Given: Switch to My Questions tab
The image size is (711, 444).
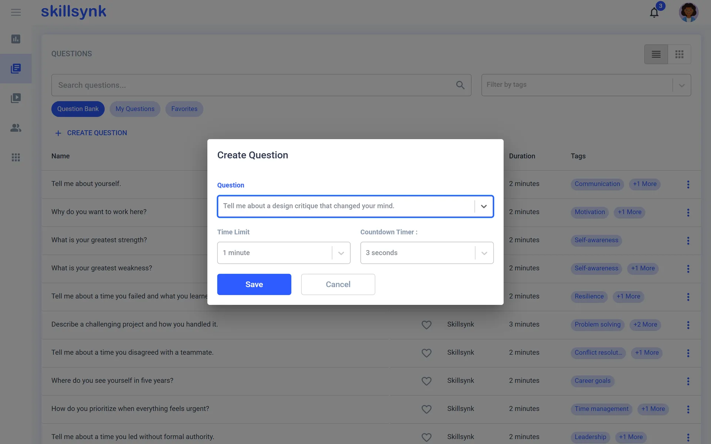Looking at the screenshot, I should [x=135, y=109].
